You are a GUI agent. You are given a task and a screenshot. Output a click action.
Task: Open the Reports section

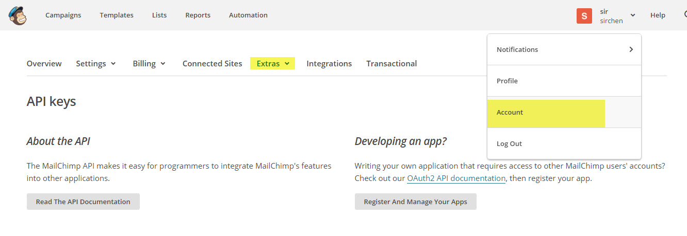click(198, 15)
